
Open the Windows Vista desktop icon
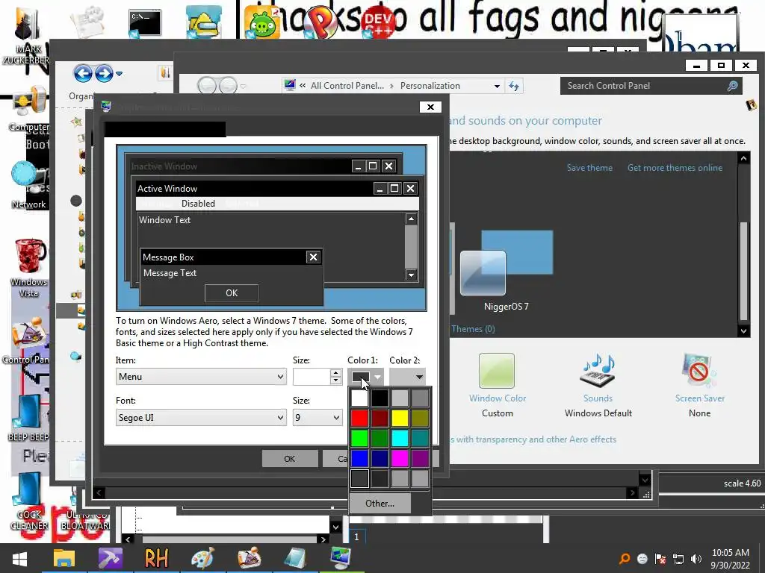pyautogui.click(x=28, y=268)
